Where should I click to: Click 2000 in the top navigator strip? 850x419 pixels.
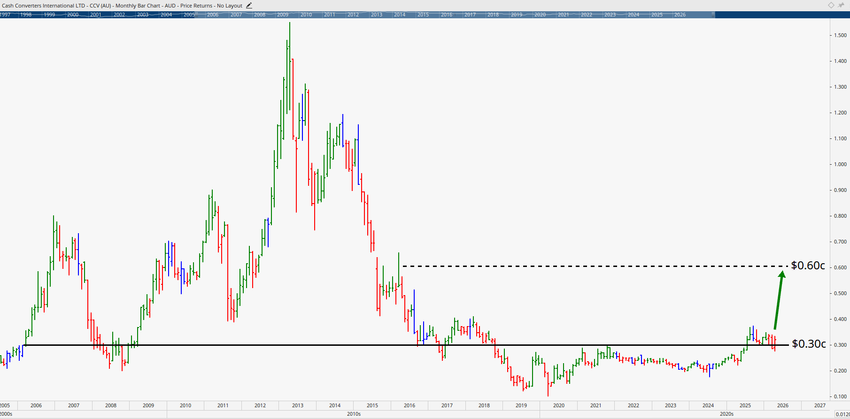[73, 15]
